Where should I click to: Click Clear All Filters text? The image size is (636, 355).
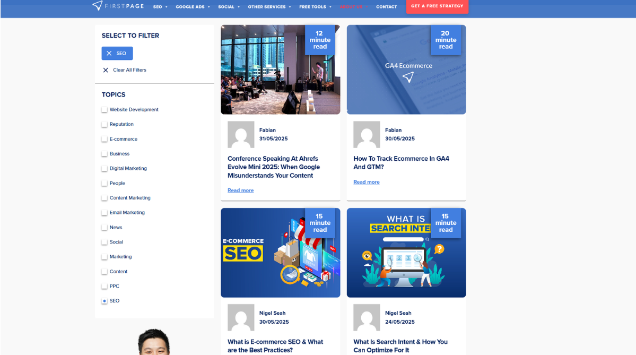tap(129, 70)
